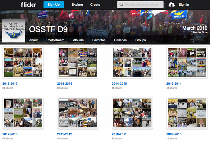Open the 2015-2016 collection thumbnail
Screen dimensions: 210x141
click(x=78, y=63)
